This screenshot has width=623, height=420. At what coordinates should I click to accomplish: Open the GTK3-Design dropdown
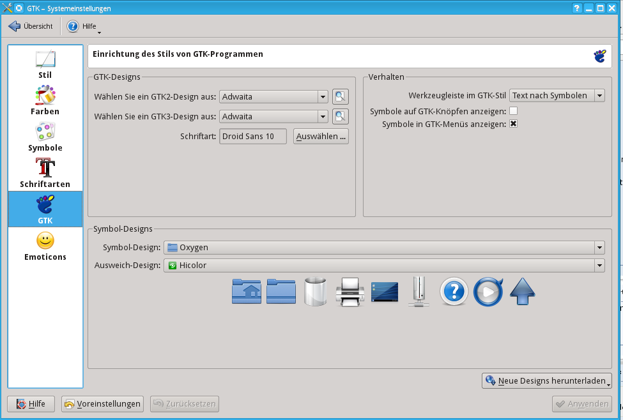[273, 116]
